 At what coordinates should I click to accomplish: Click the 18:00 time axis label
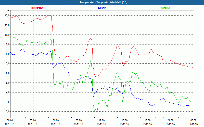coord(148,120)
